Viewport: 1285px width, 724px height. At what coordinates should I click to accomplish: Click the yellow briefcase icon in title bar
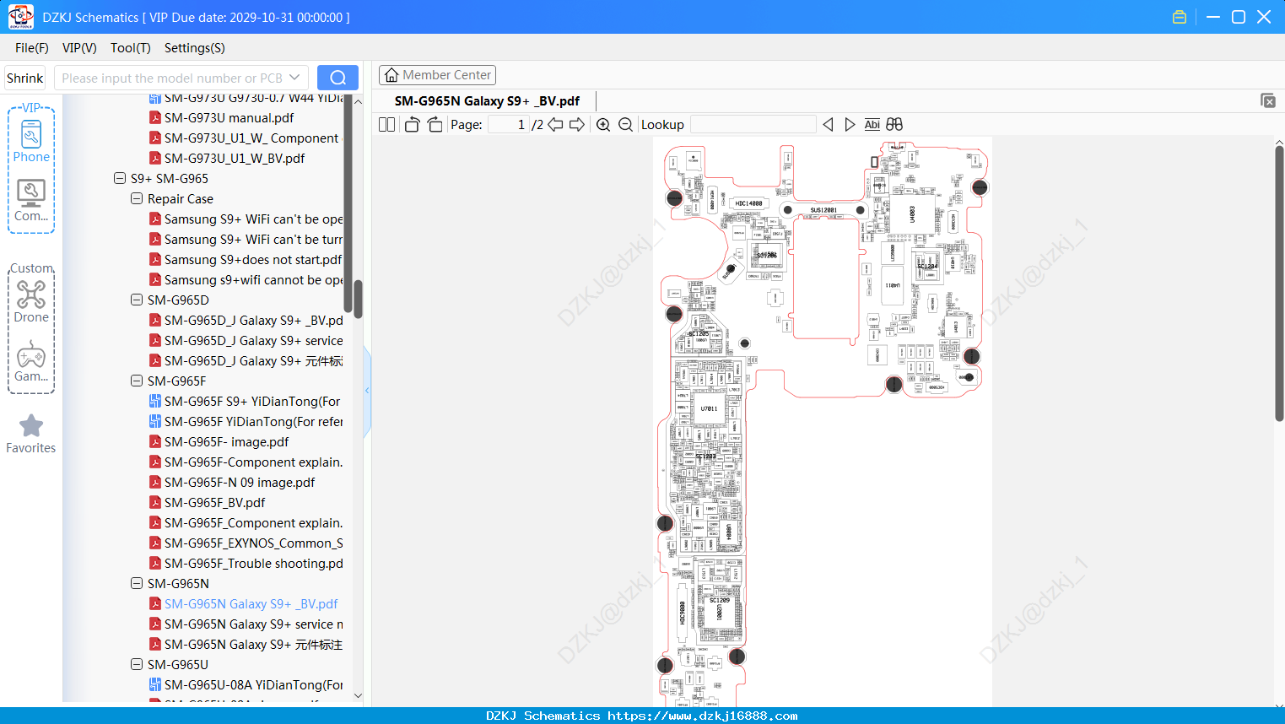(x=1180, y=17)
